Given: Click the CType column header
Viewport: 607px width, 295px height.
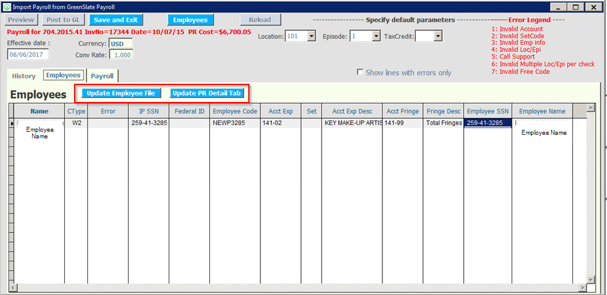Looking at the screenshot, I should point(76,111).
